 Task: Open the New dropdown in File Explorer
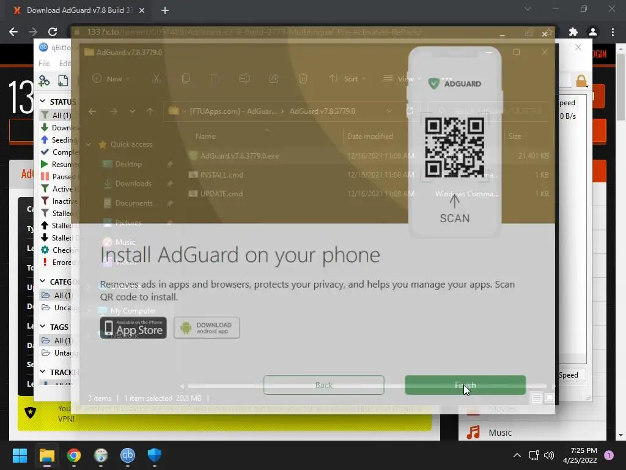pyautogui.click(x=111, y=79)
